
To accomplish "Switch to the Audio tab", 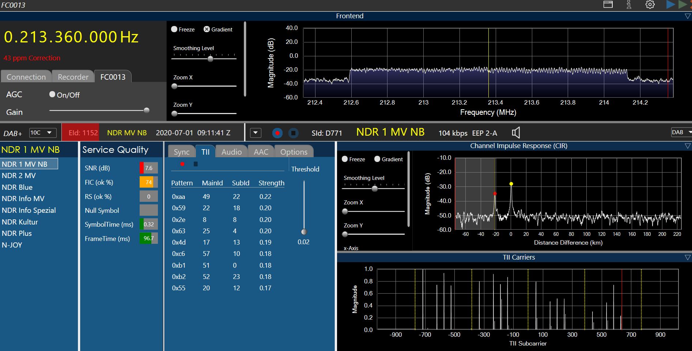I will [x=231, y=152].
